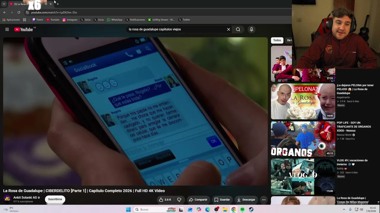
Task: Select the Todos filter chip
Action: click(x=277, y=40)
